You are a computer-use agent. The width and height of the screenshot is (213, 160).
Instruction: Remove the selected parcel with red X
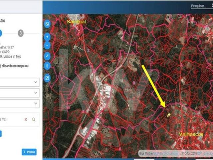pos(26,119)
